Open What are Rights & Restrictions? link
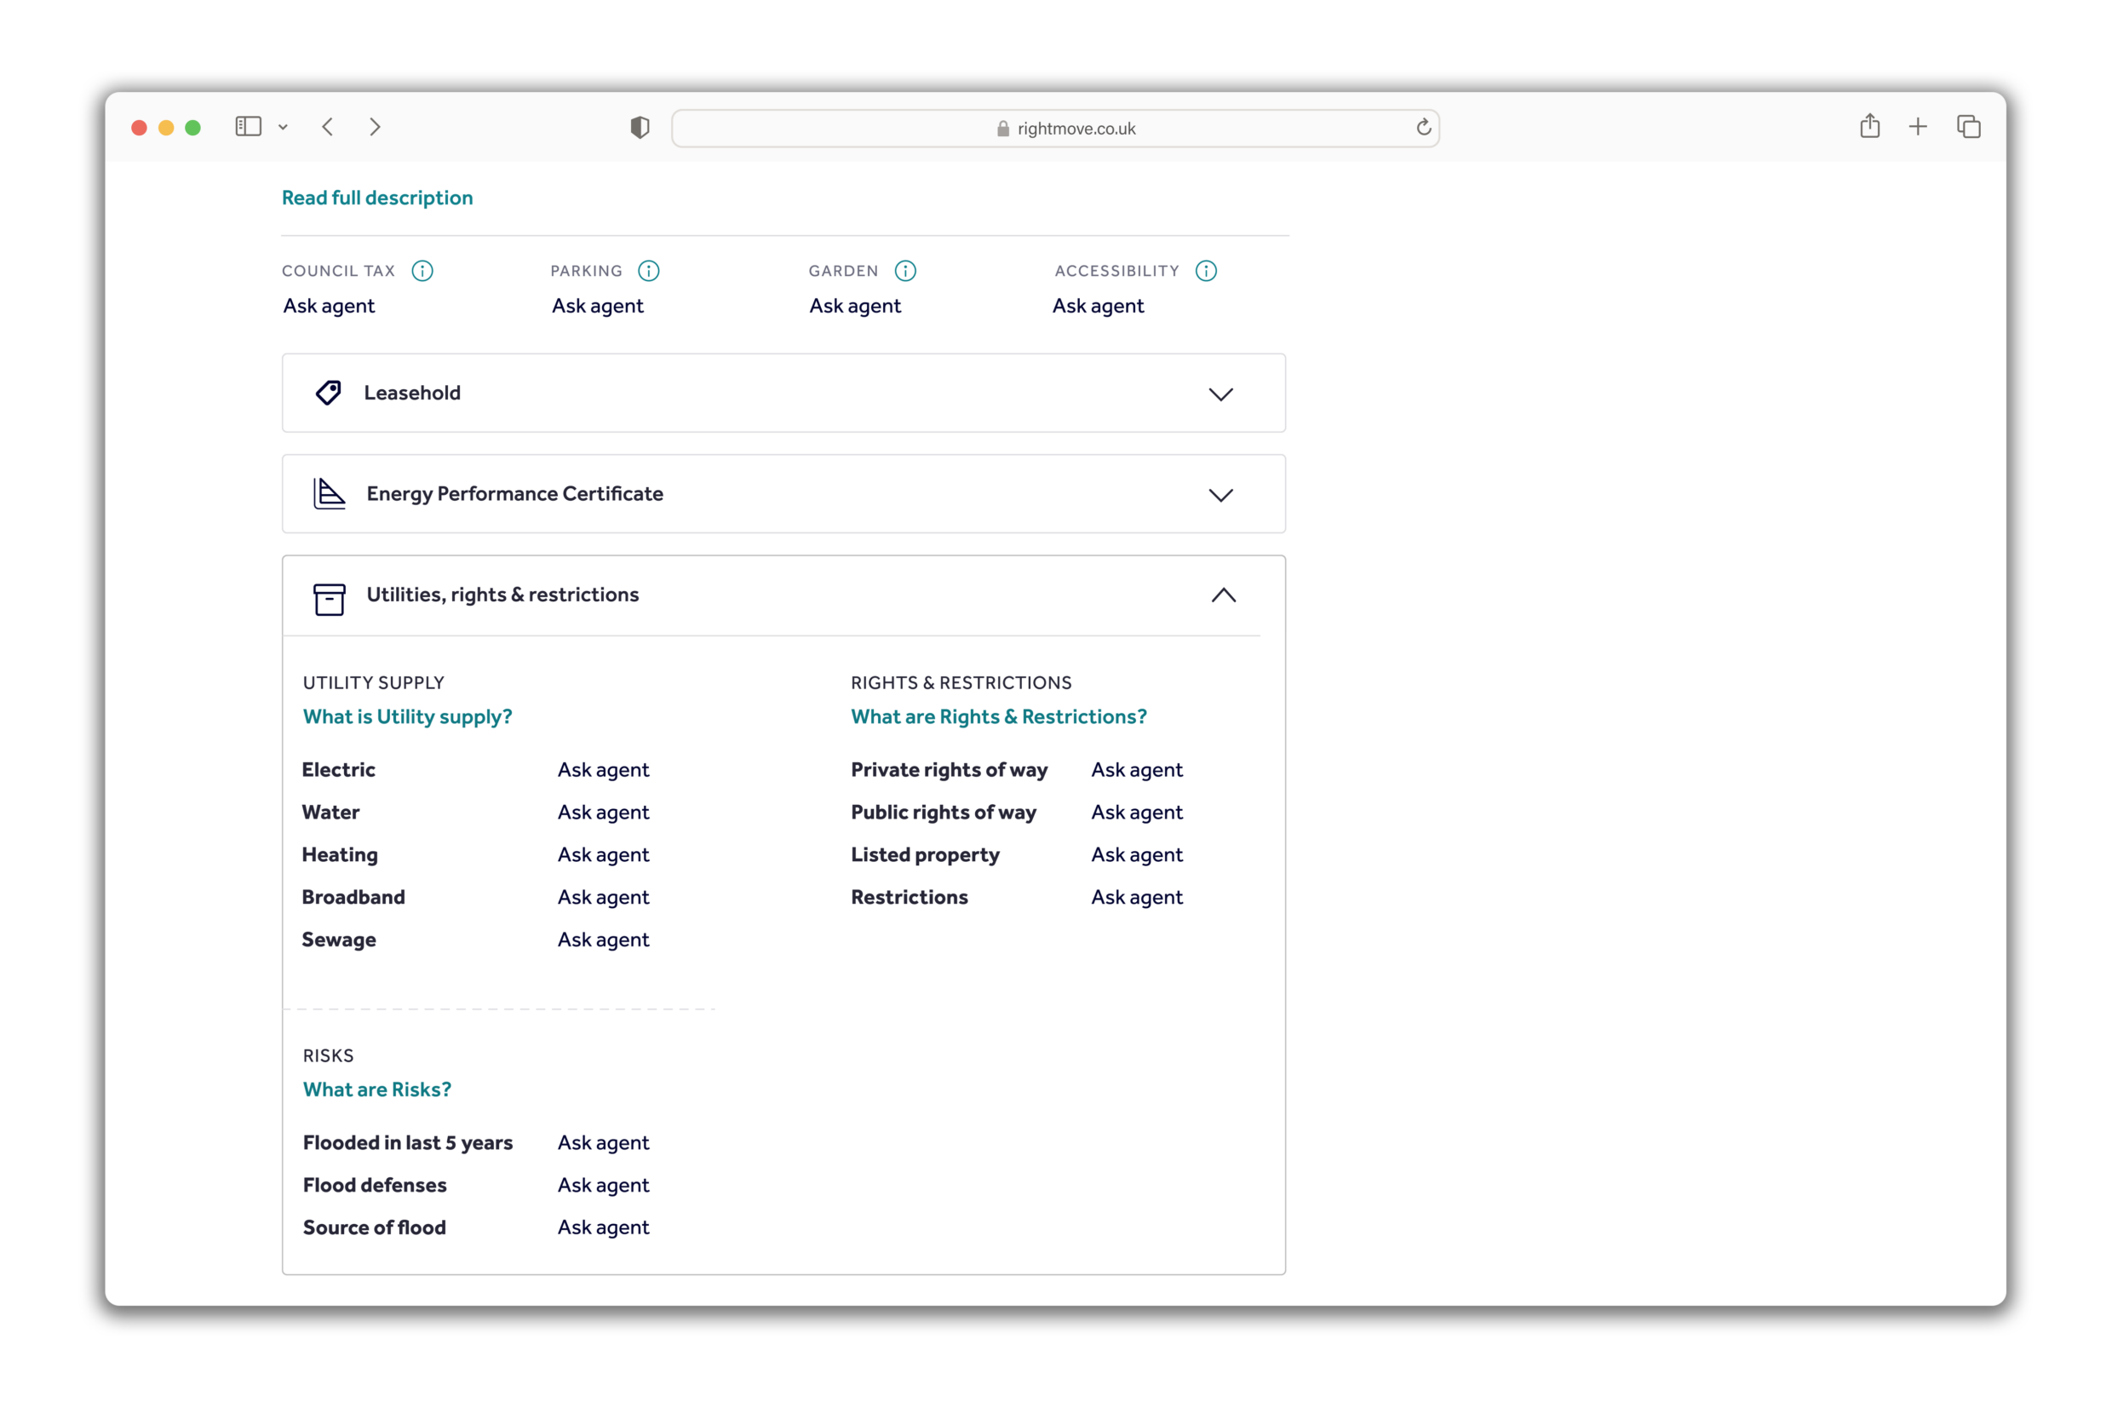This screenshot has height=1408, width=2112. (x=998, y=716)
